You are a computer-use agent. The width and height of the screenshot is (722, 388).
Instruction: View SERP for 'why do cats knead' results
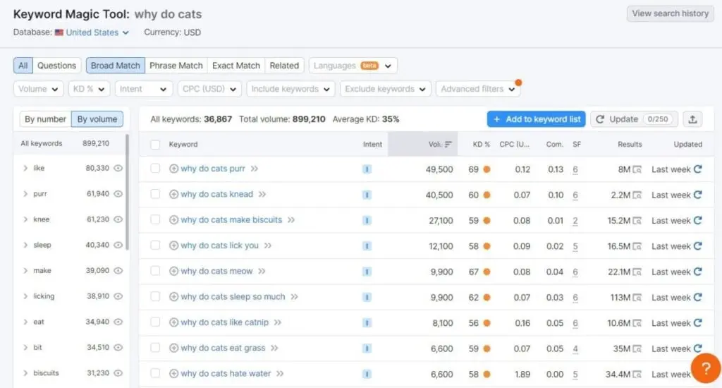click(x=637, y=195)
